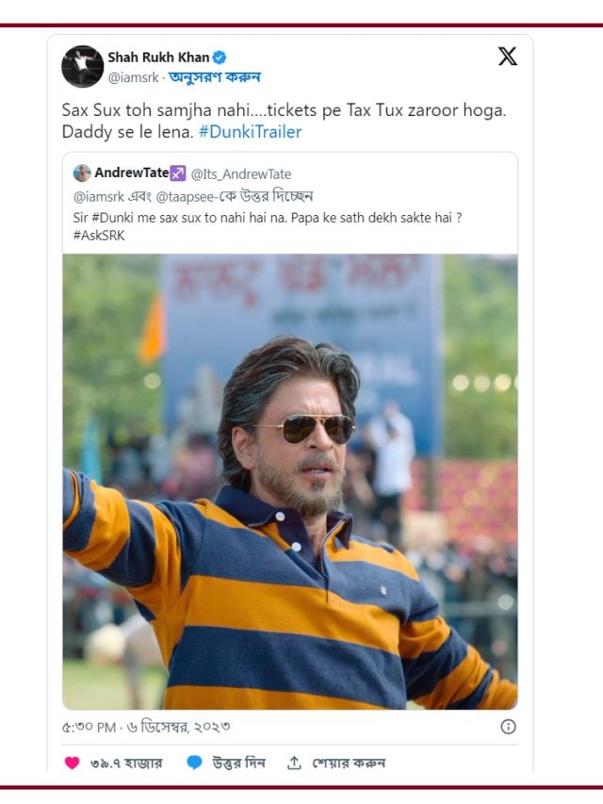Follow via the অনুসরণ করুন link
The image size is (603, 804).
(214, 77)
